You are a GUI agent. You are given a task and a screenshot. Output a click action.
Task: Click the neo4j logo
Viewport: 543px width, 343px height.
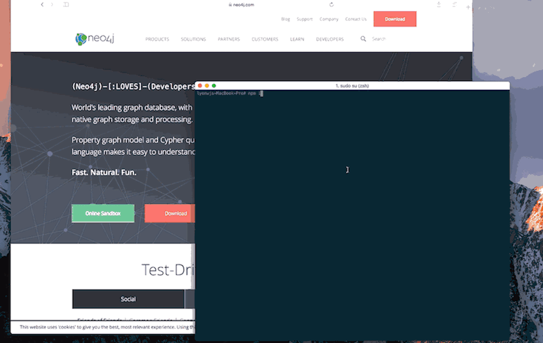coord(95,39)
